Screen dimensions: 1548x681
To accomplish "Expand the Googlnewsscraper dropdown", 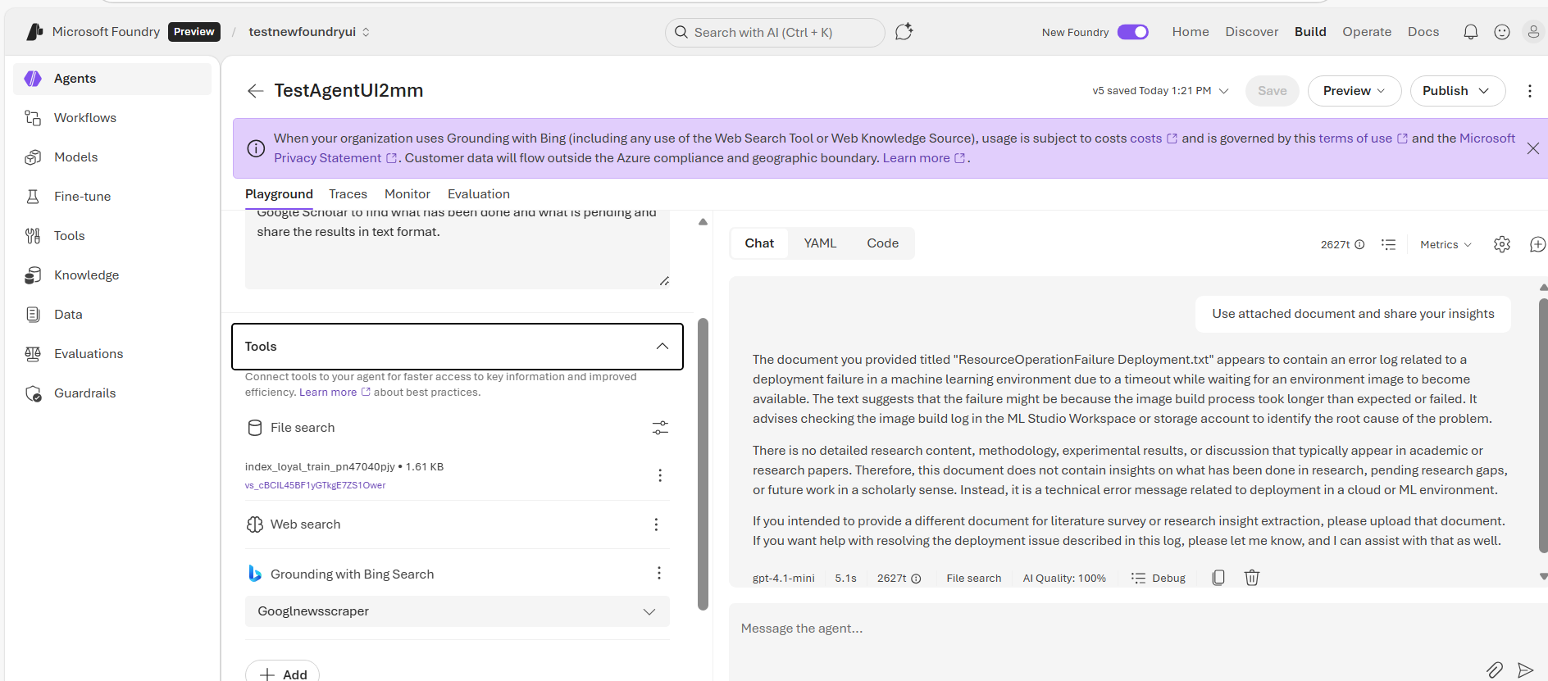I will tap(458, 611).
